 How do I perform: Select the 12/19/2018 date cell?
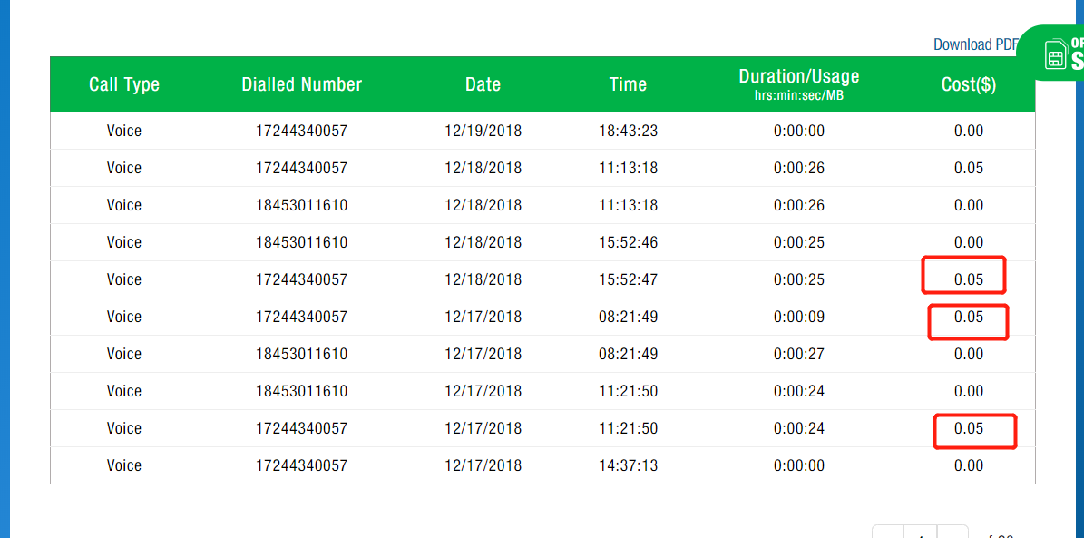483,131
